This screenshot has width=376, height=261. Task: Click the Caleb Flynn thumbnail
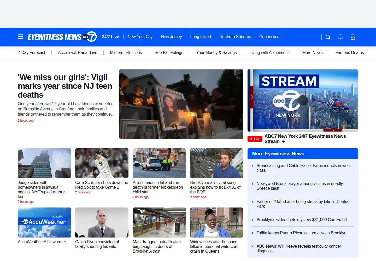point(102,223)
